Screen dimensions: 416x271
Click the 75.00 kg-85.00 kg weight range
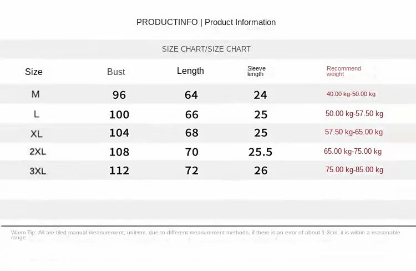354,170
